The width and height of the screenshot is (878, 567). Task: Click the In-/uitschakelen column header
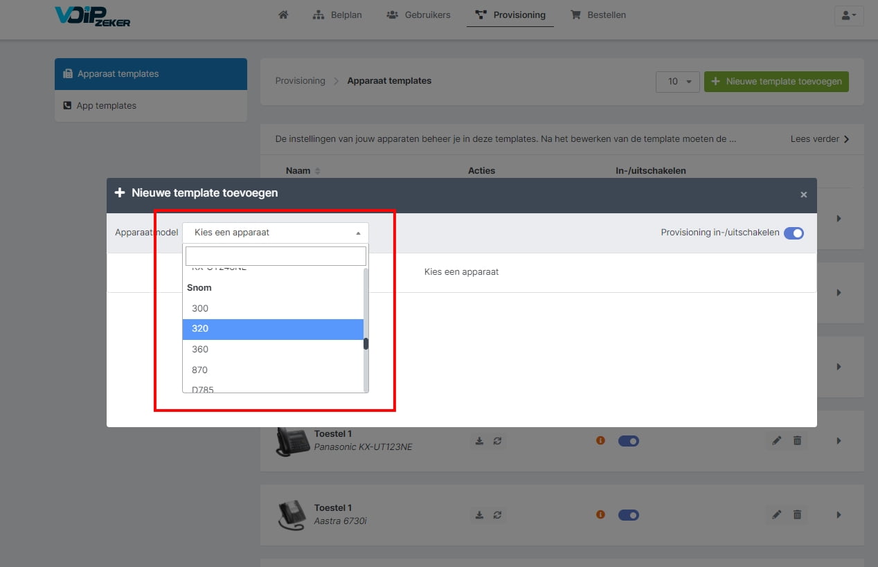click(x=651, y=170)
